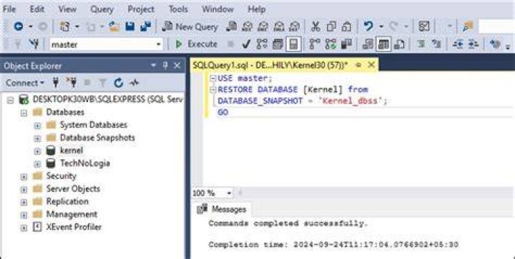Click Specify Values for Template Parameters icon
515x259 pixels.
tap(495, 44)
